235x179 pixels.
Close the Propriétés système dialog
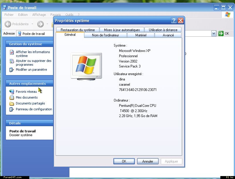point(180,21)
